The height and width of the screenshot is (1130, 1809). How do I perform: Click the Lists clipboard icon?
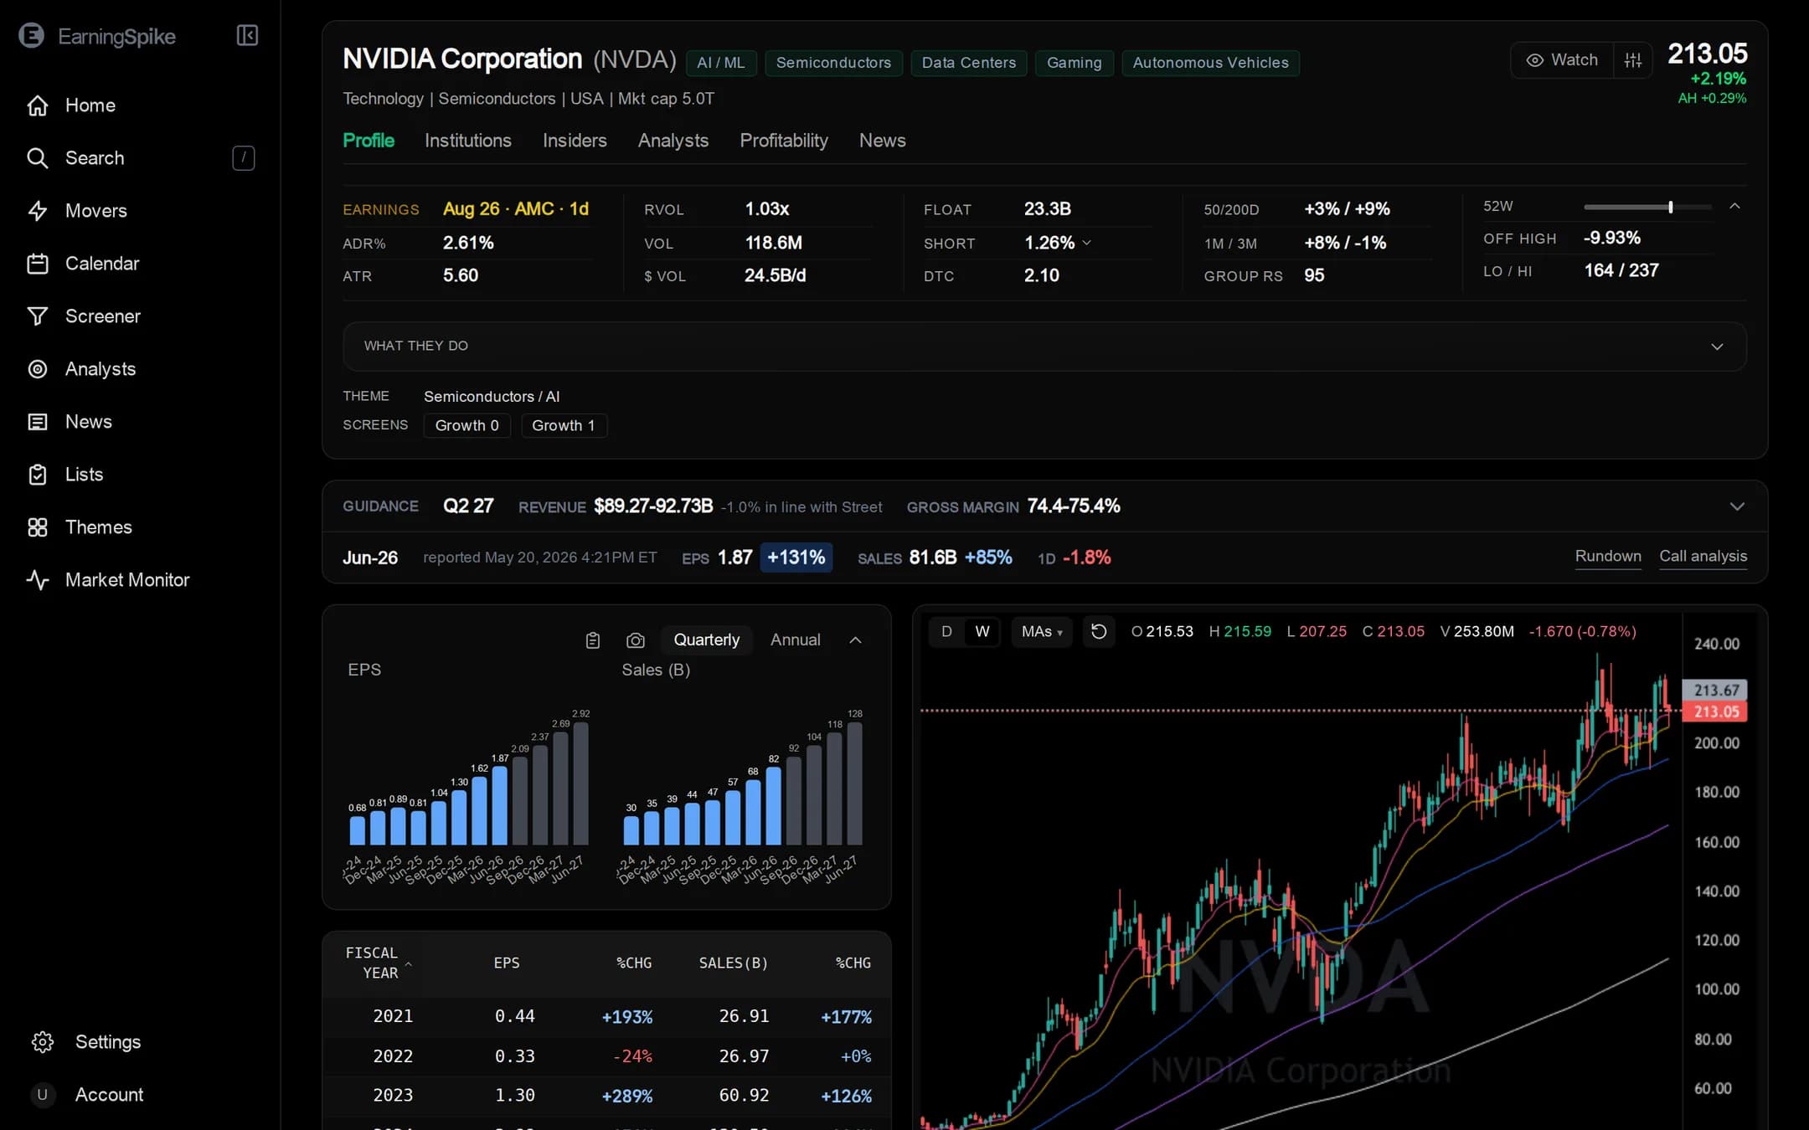(x=38, y=475)
